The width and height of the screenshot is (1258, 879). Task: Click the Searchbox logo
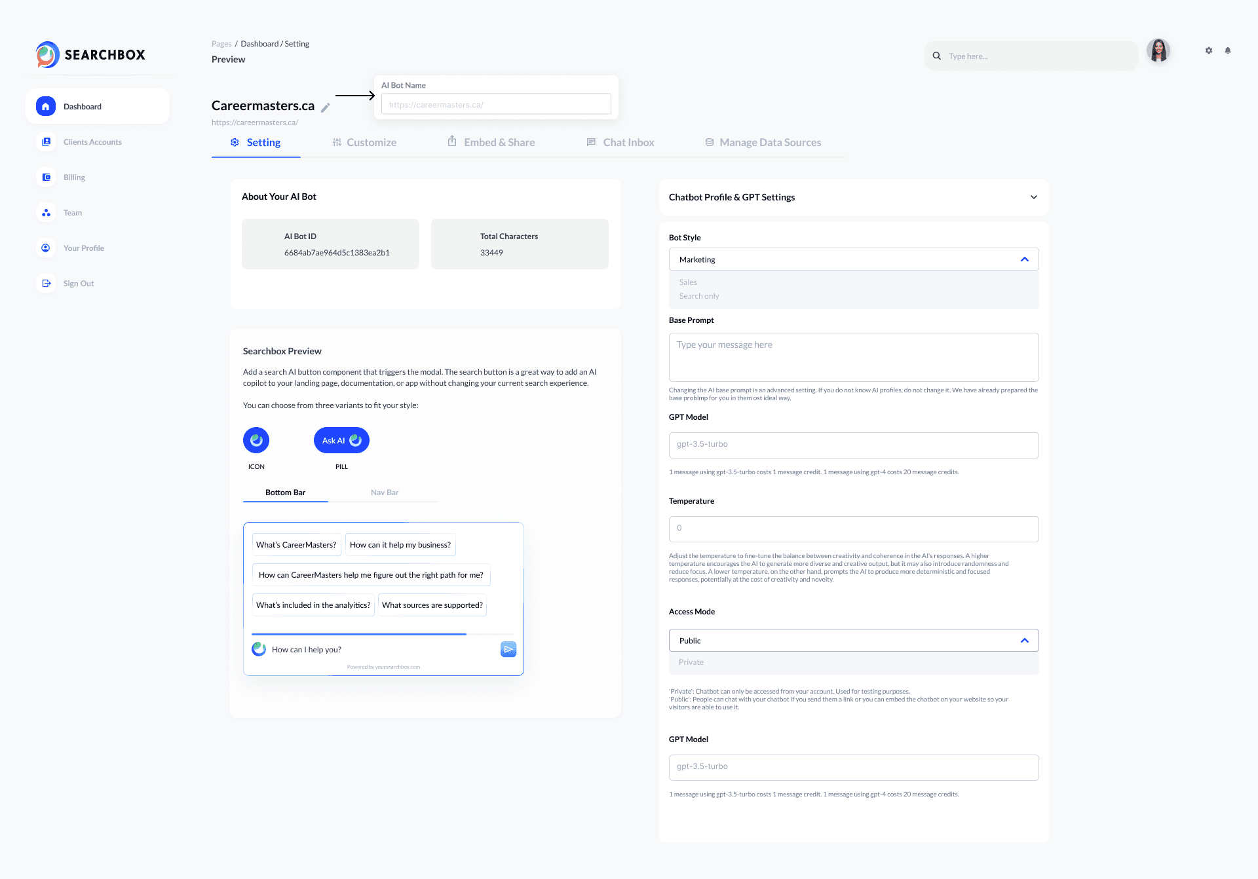click(90, 55)
